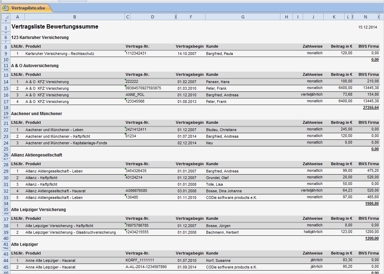Click the subtotal 1200,00
384x274 pixels.
pos(372,238)
